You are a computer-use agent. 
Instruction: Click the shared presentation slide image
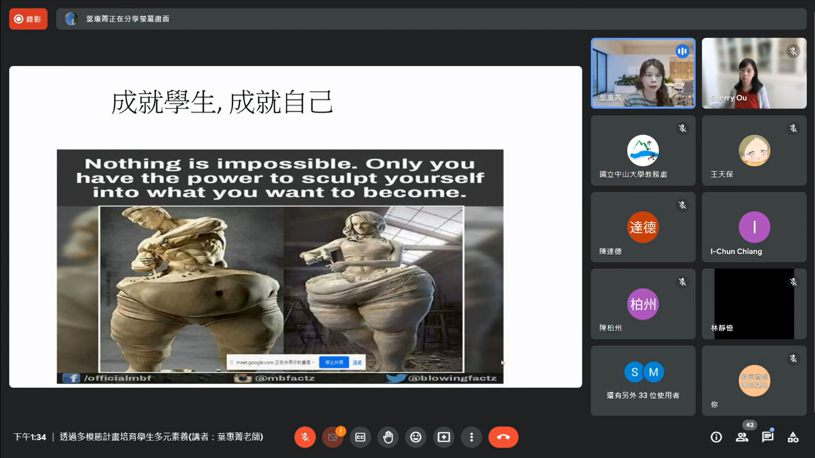pyautogui.click(x=280, y=267)
